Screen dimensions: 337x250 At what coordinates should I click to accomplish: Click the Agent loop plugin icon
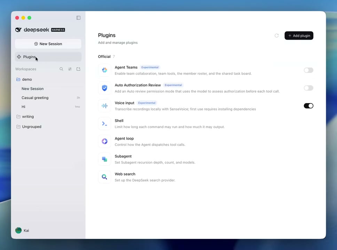pyautogui.click(x=105, y=141)
